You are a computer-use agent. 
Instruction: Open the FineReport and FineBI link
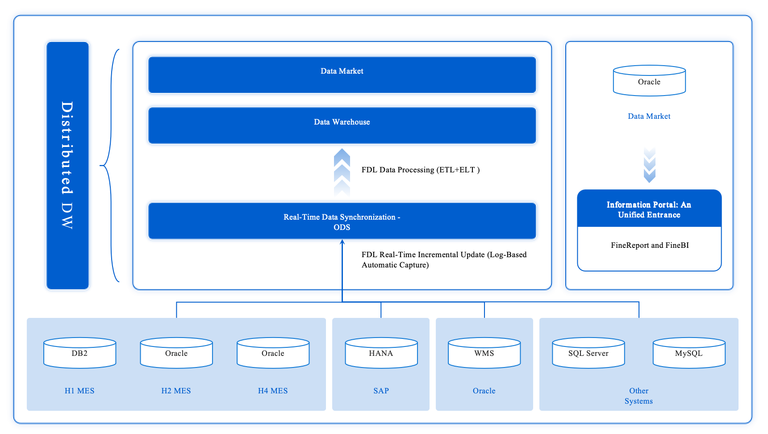click(649, 245)
